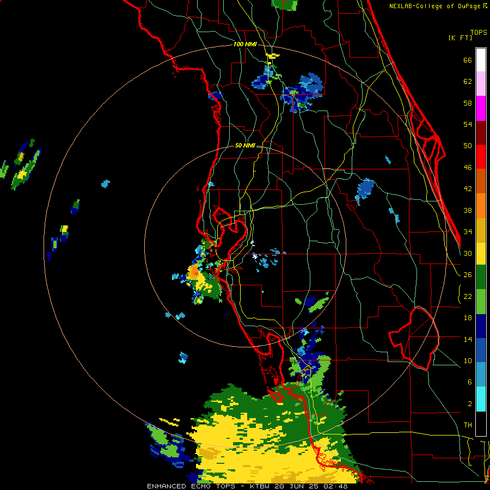Select the 10 value on the legend

click(468, 360)
